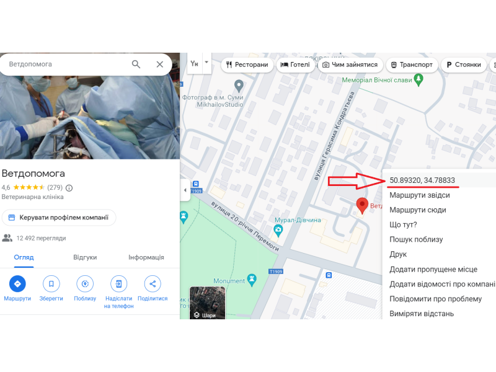The image size is (496, 372).
Task: Select Друк menu item
Action: click(x=439, y=254)
